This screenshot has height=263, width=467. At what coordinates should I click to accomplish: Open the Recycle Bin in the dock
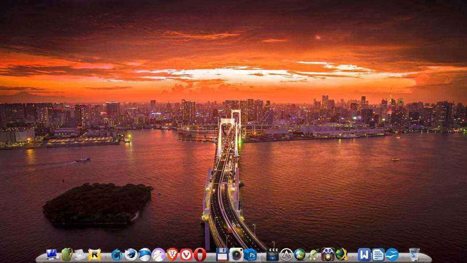[414, 255]
